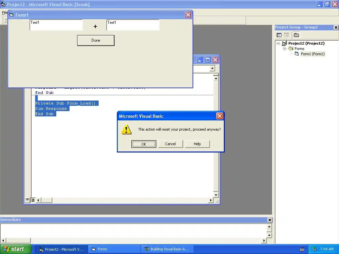The width and height of the screenshot is (339, 254).
Task: Collapse the Forms folder node
Action: tap(284, 49)
